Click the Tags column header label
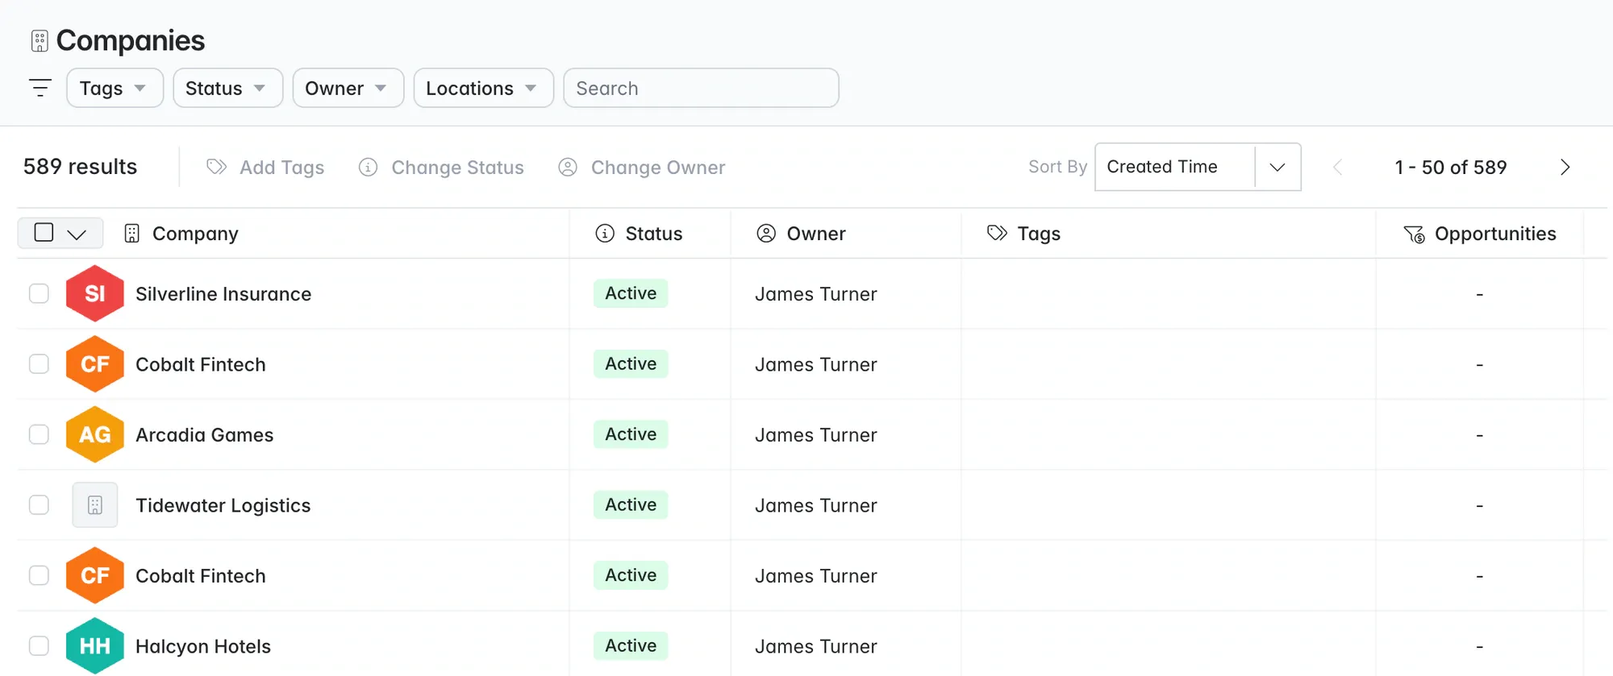 (1039, 234)
